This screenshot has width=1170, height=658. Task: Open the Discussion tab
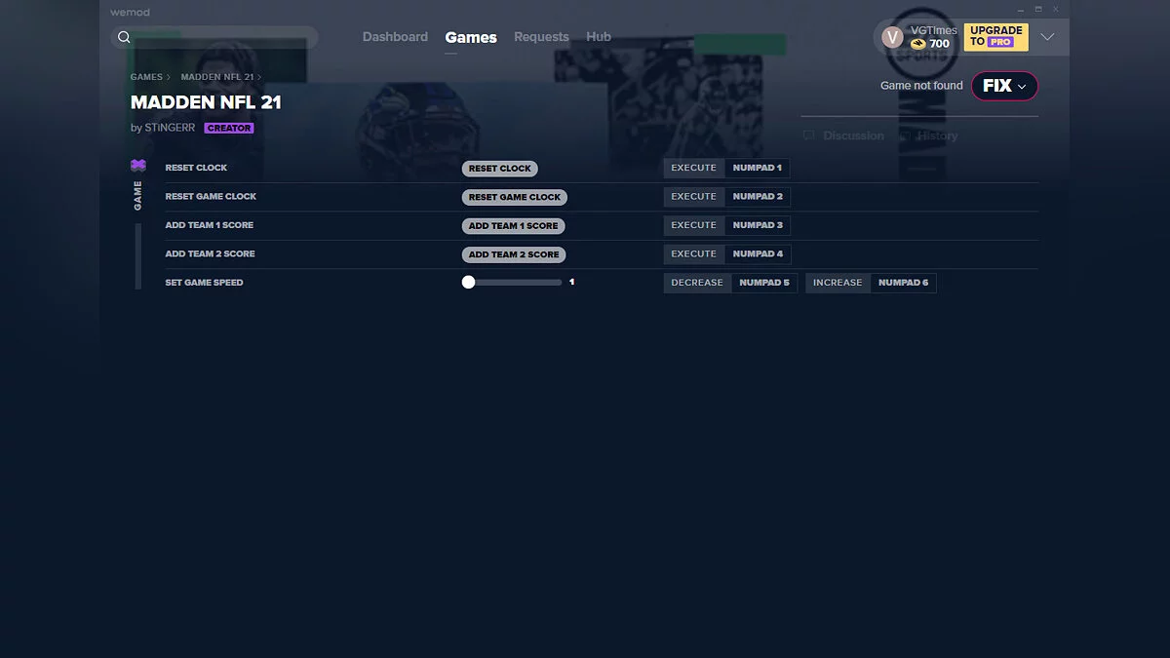[843, 135]
